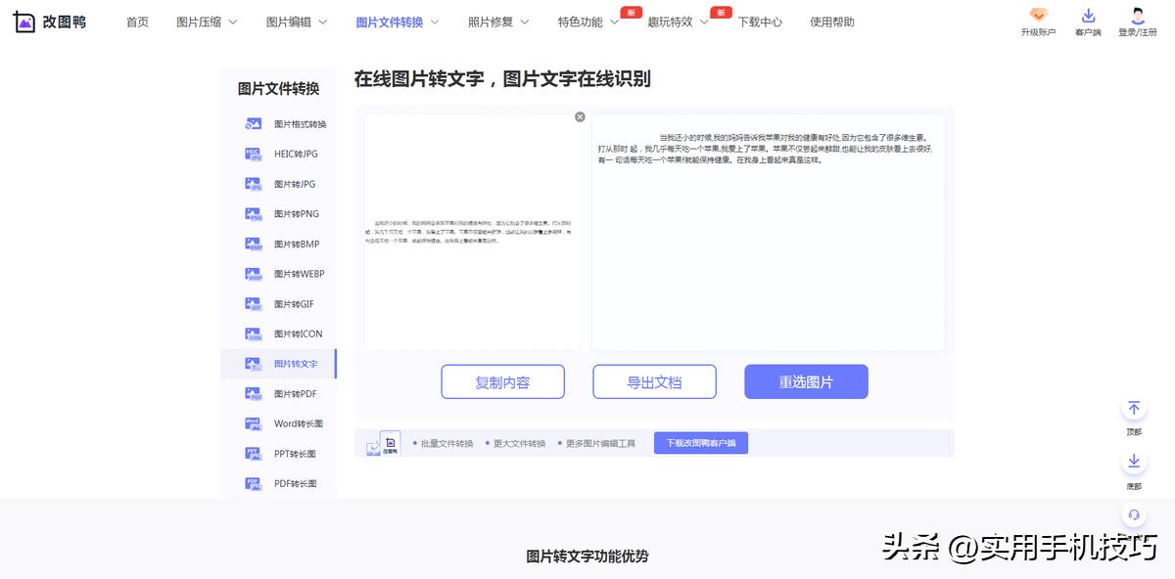
Task: Open 升级账户 via the diamond icon
Action: click(x=1038, y=22)
